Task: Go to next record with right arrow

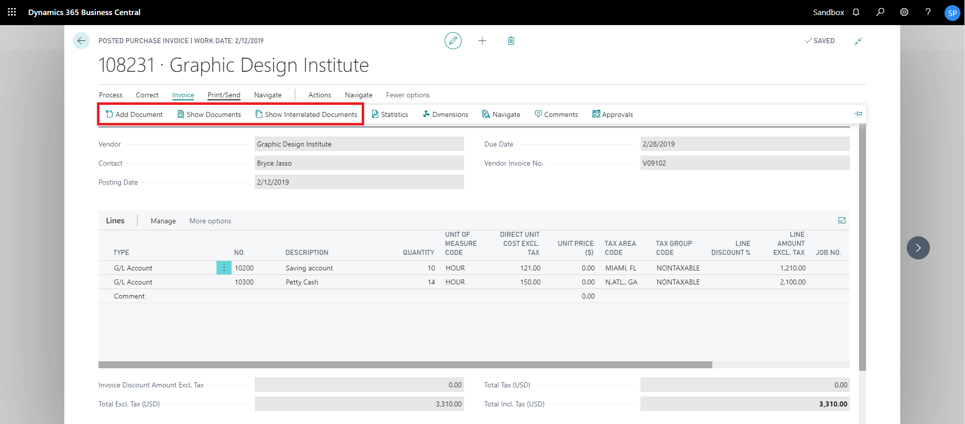Action: coord(918,248)
